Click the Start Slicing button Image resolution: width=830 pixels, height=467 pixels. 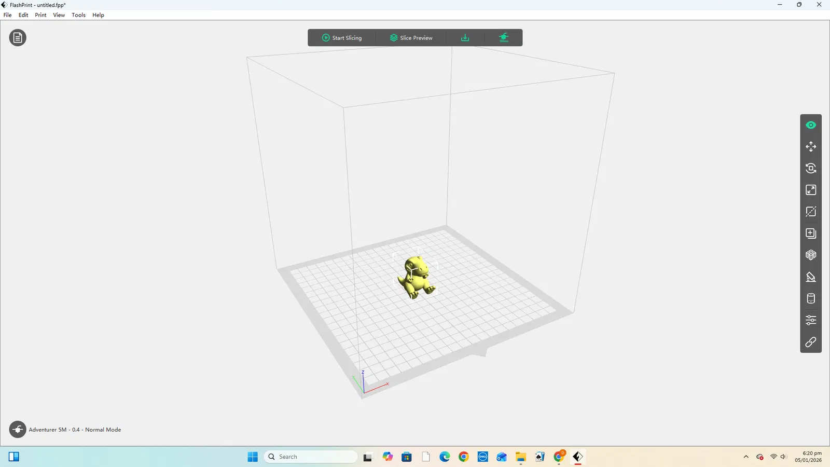342,38
